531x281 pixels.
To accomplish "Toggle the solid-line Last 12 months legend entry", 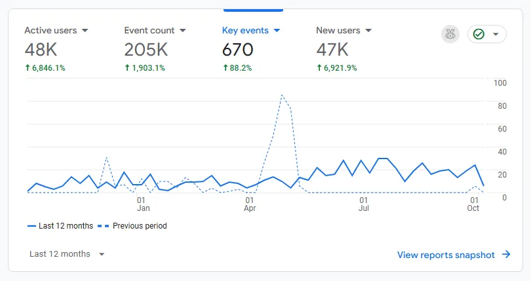I will 60,226.
